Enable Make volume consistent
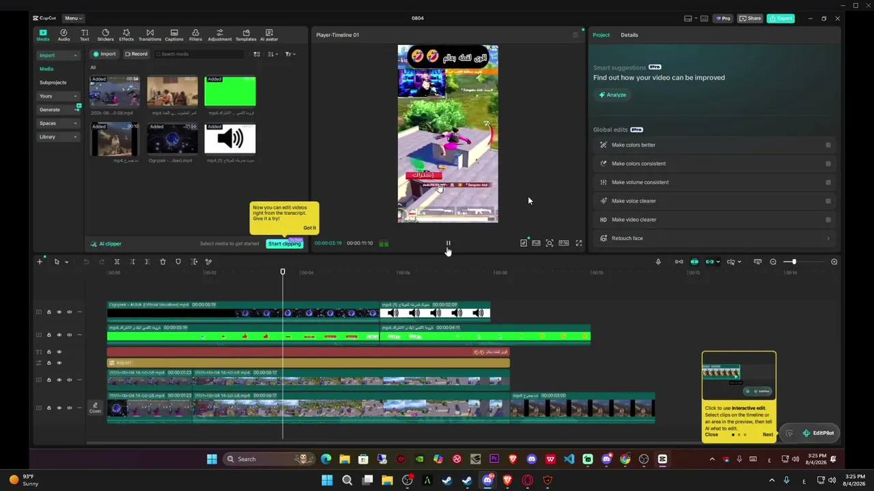The image size is (874, 491). (x=828, y=182)
